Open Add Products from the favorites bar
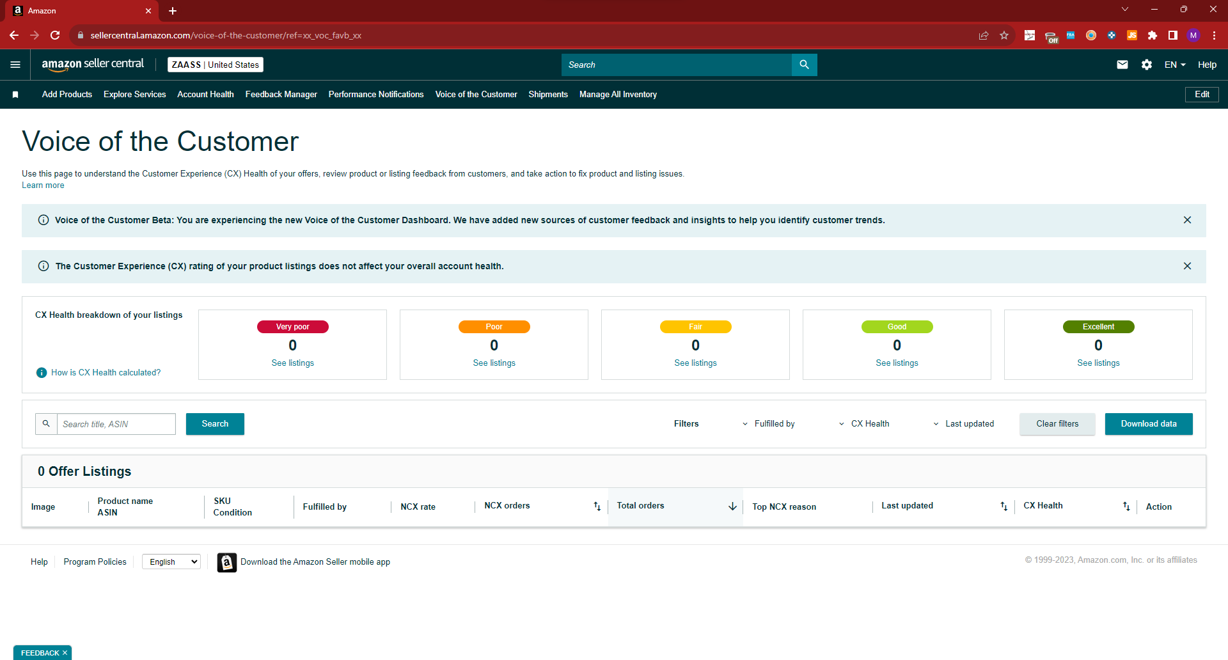Screen dimensions: 1228x660 pyautogui.click(x=67, y=95)
